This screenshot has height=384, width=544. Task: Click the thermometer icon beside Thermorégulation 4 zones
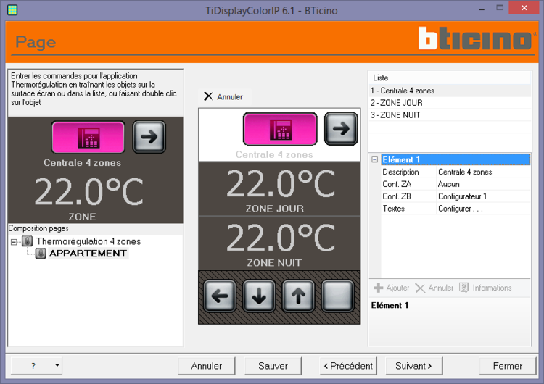tap(28, 241)
